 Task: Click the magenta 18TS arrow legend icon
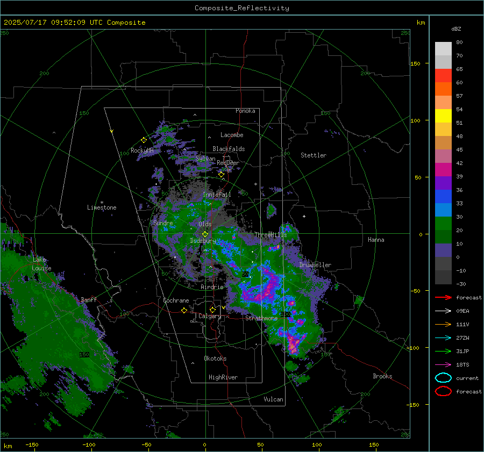[443, 365]
